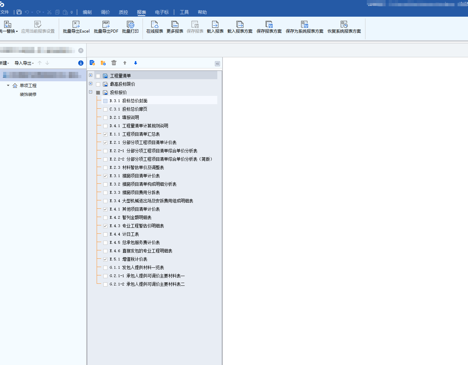Select 装饰装修 in the project tree
This screenshot has width=468, height=365.
(28, 94)
